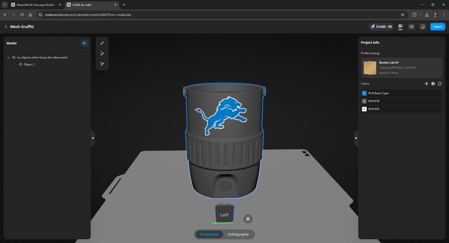Open the Credit: 90 indicator
Viewport: 449px width, 243px height.
pyautogui.click(x=381, y=27)
